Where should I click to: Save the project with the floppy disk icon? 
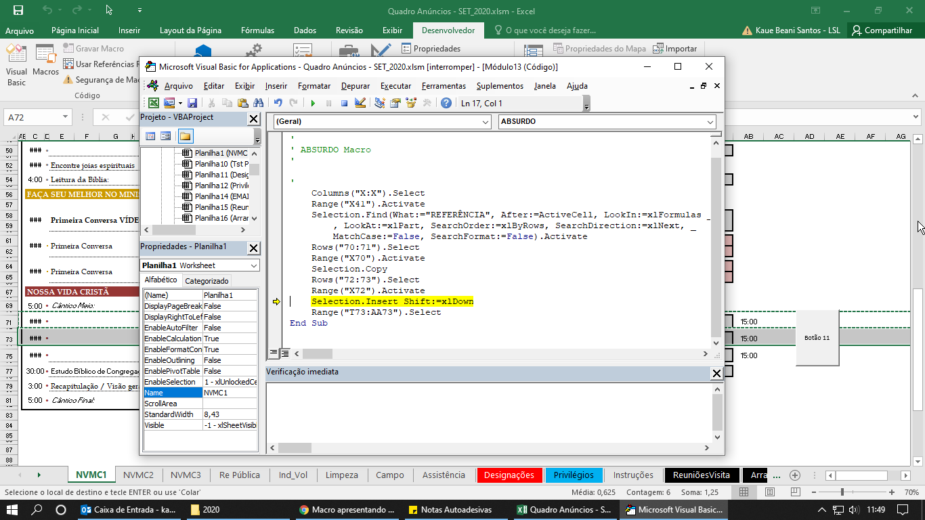[x=192, y=103]
